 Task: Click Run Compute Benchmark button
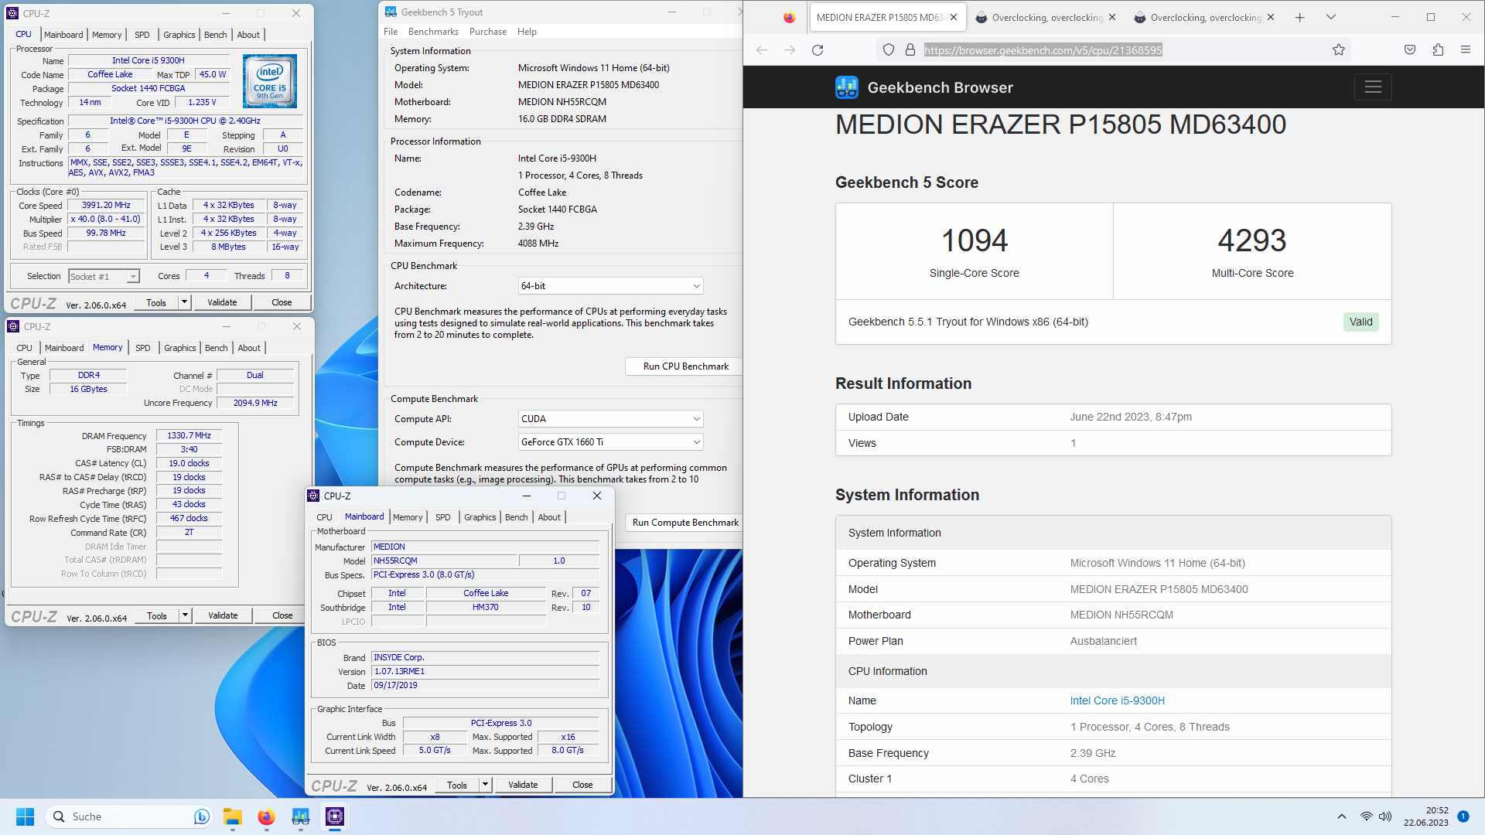click(685, 523)
